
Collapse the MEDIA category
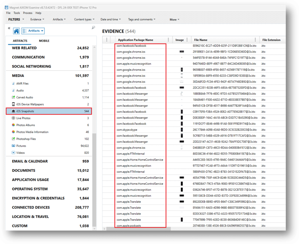tap(50, 76)
